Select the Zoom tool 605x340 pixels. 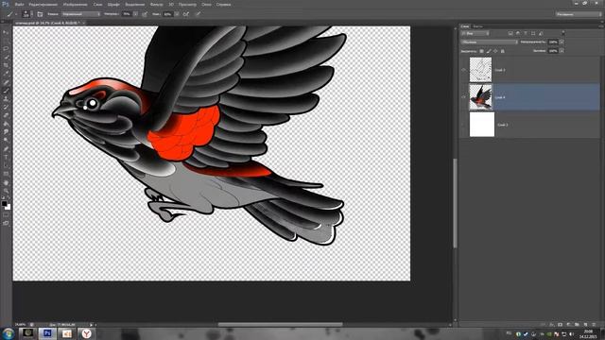point(6,191)
